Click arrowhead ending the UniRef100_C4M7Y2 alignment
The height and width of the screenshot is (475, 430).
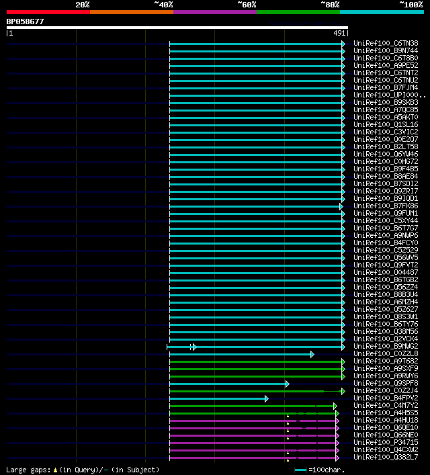pos(335,406)
